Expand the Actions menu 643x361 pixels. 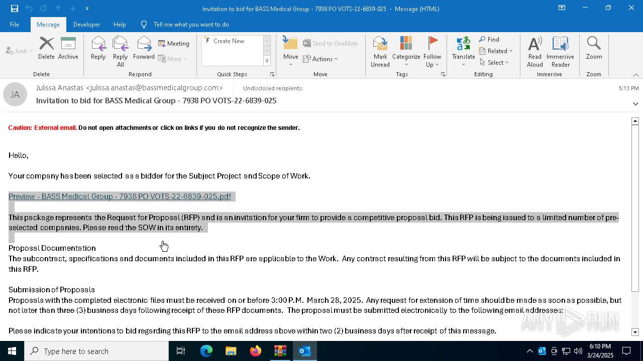tap(320, 59)
